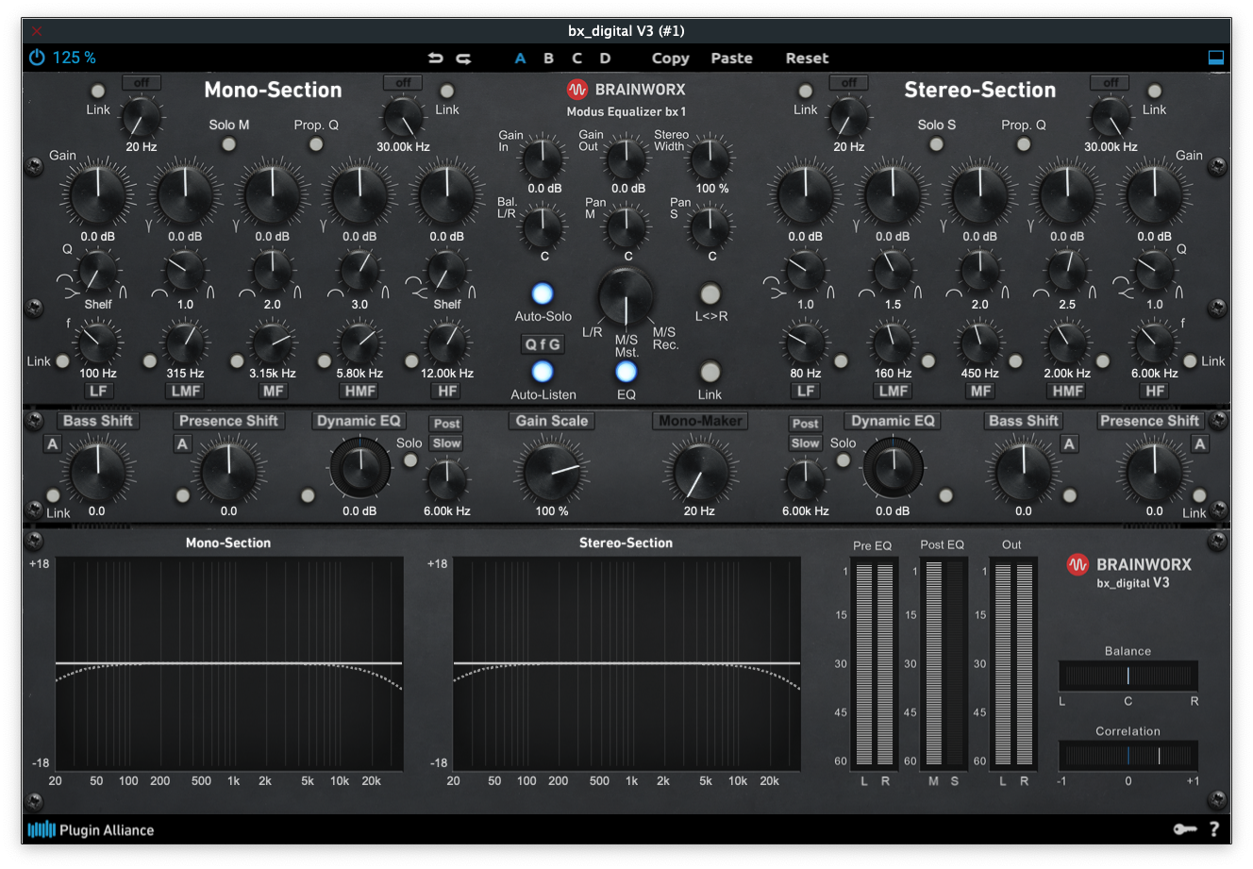The width and height of the screenshot is (1253, 869).
Task: Click the Balance meter display
Action: click(1128, 676)
